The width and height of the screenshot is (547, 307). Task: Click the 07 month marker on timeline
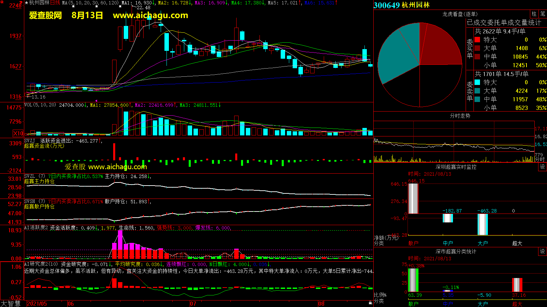tap(193, 304)
